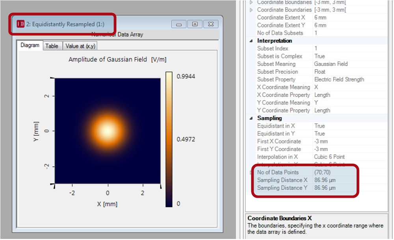Viewport: 394px width, 240px height.
Task: Select the Y Coordinate Property row
Action: coord(322,111)
